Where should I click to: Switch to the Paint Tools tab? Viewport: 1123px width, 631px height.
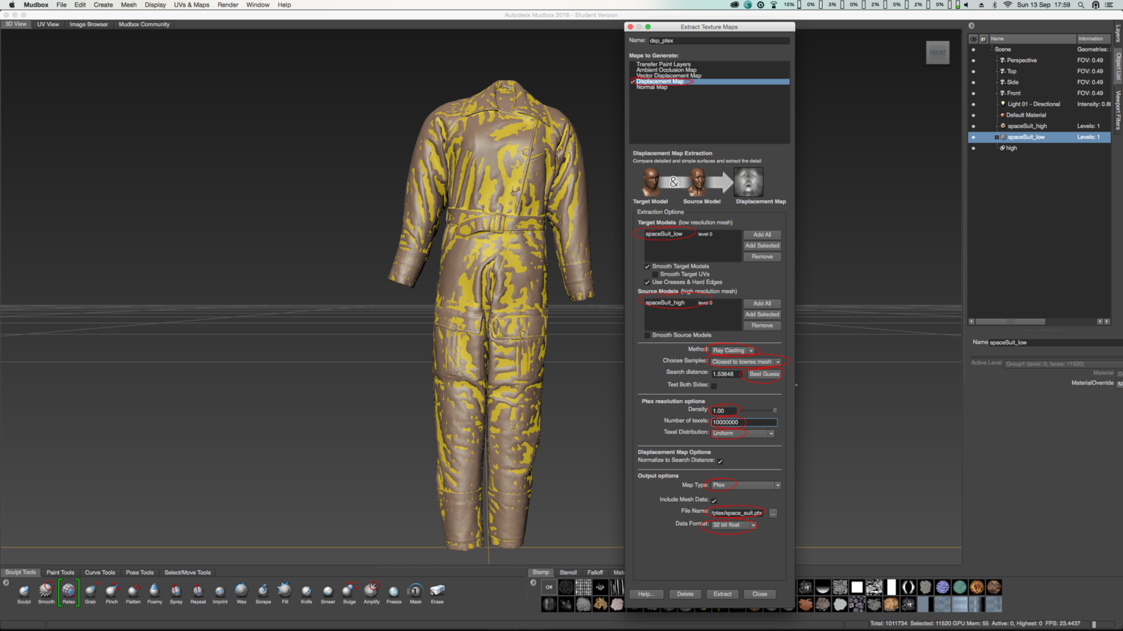pos(60,573)
